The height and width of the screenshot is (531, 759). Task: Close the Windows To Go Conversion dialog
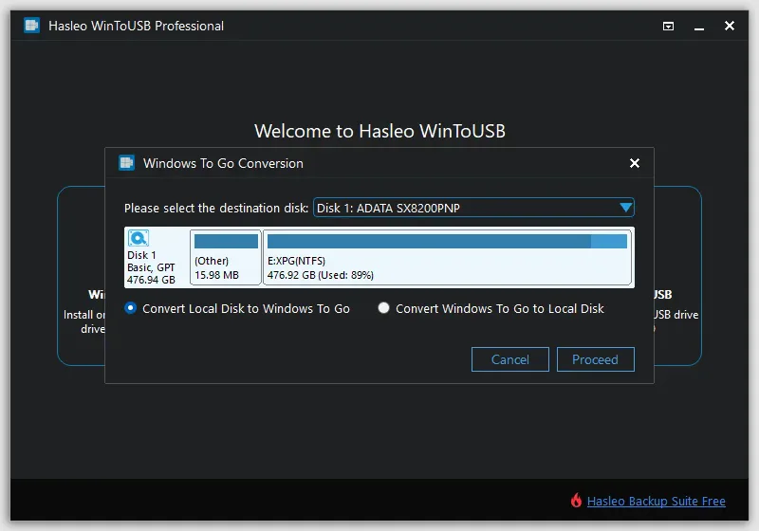[x=635, y=163]
